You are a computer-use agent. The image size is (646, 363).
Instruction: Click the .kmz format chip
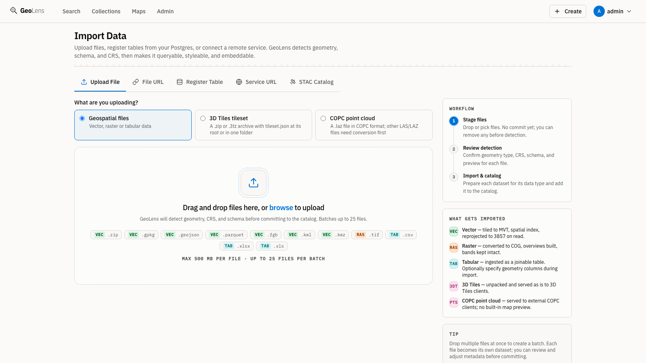click(333, 235)
